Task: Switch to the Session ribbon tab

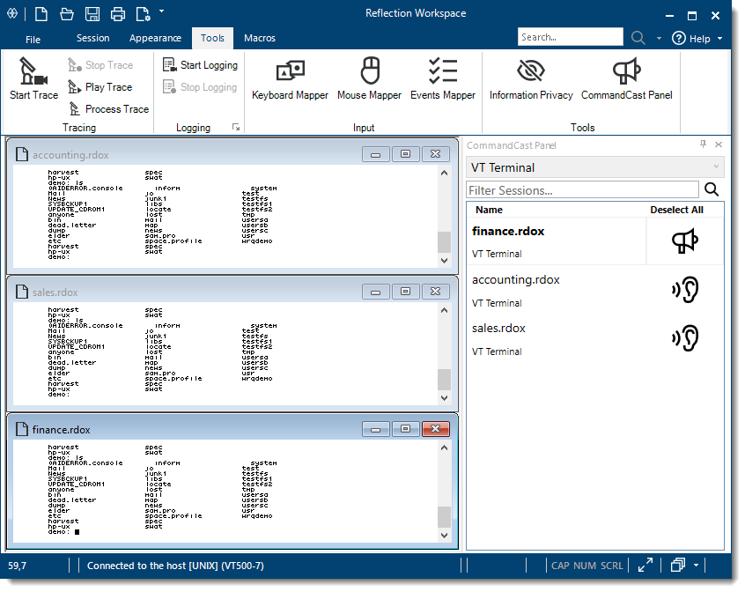Action: pos(92,39)
